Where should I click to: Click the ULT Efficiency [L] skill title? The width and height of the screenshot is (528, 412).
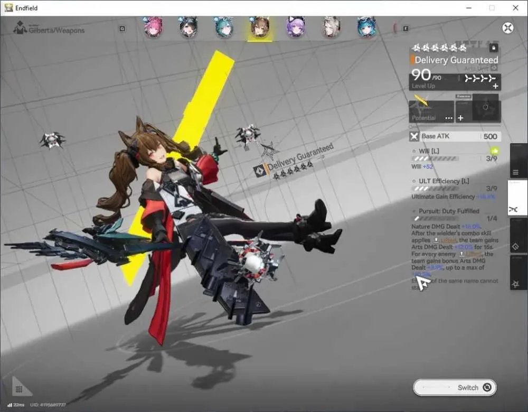[x=444, y=181]
